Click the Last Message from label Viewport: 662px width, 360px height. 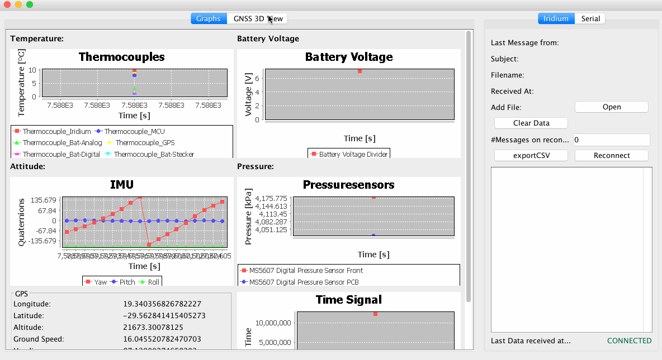(525, 42)
